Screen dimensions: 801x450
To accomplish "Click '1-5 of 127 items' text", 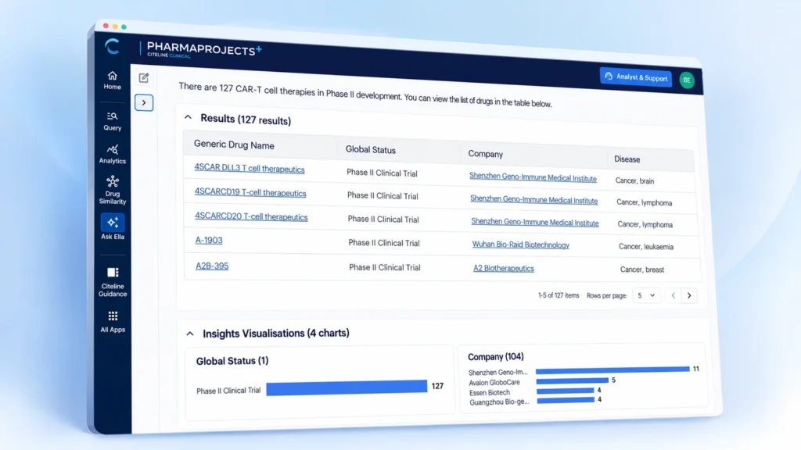I will tap(559, 295).
